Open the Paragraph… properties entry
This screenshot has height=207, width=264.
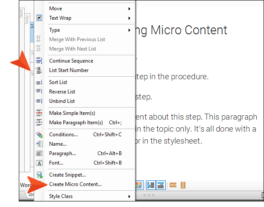[63, 153]
